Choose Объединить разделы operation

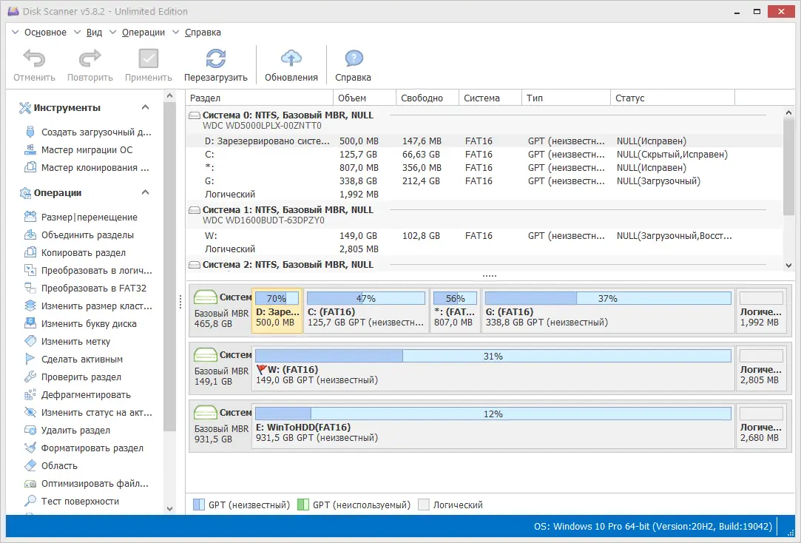click(87, 235)
